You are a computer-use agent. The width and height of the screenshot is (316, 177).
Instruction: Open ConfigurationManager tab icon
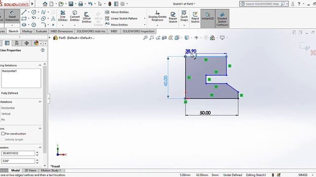click(17, 43)
